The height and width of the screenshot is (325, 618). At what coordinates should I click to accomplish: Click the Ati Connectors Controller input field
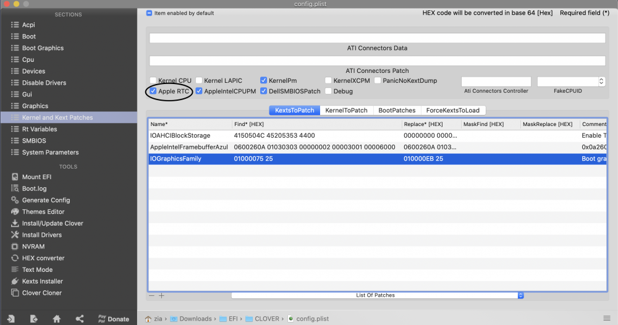(x=496, y=82)
